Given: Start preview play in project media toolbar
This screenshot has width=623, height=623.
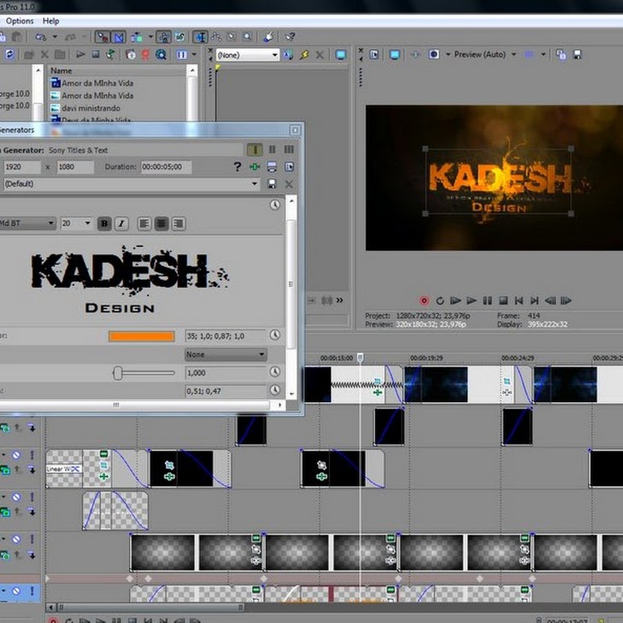Looking at the screenshot, I should (81, 55).
